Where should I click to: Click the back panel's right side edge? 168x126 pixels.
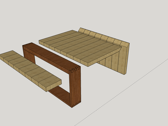[127, 59]
